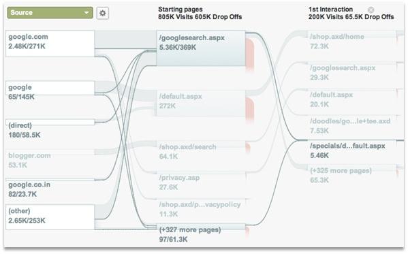The height and width of the screenshot is (254, 408).
Task: Select the google.com source node
Action: click(50, 44)
